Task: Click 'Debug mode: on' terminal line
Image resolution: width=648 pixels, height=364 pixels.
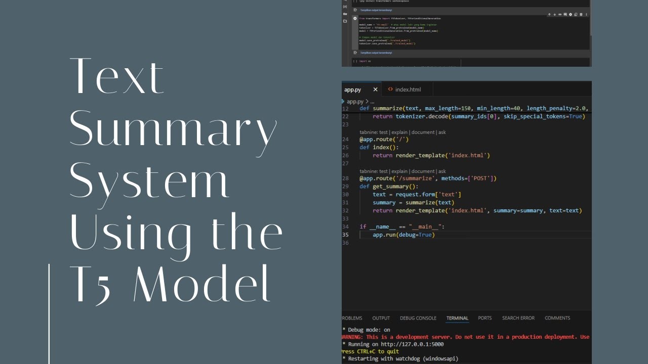Action: tap(367, 330)
